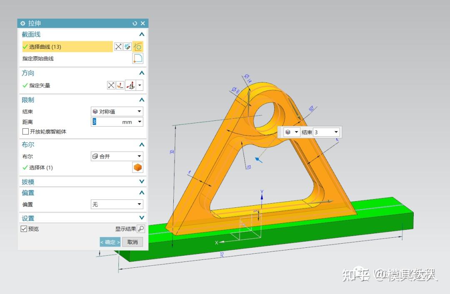Collapse the 布尔 section
The width and height of the screenshot is (450, 294).
pos(142,145)
